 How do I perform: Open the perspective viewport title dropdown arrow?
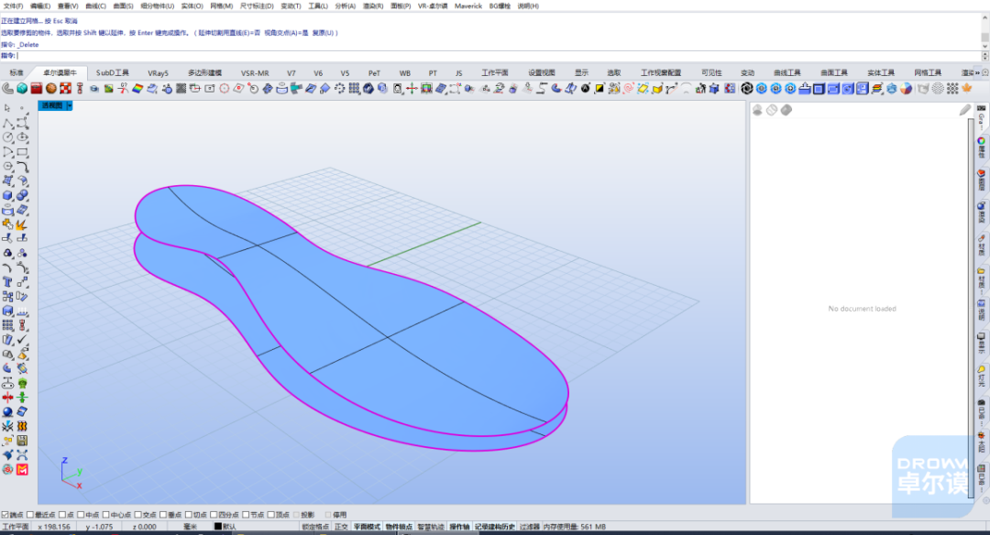70,105
